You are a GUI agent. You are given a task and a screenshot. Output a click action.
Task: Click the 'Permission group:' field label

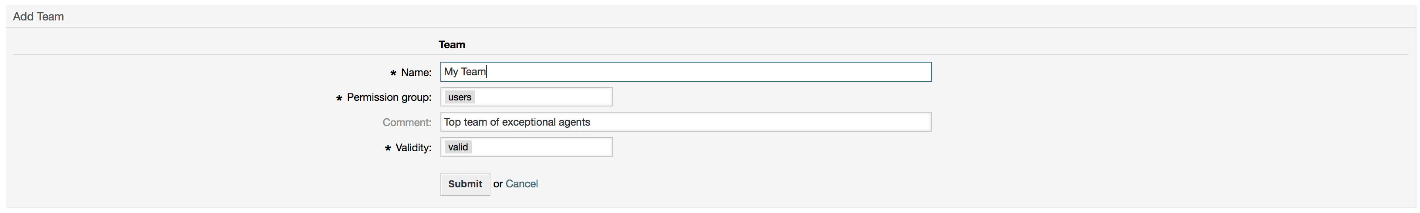[x=389, y=97]
